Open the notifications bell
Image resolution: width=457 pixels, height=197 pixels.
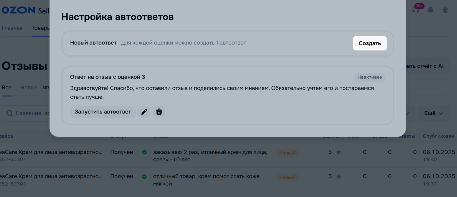[430, 10]
